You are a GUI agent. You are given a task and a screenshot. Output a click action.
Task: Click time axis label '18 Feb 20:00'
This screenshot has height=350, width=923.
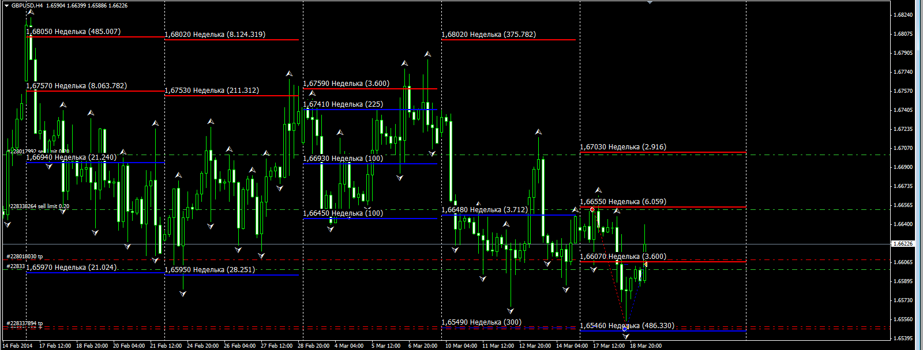(92, 346)
